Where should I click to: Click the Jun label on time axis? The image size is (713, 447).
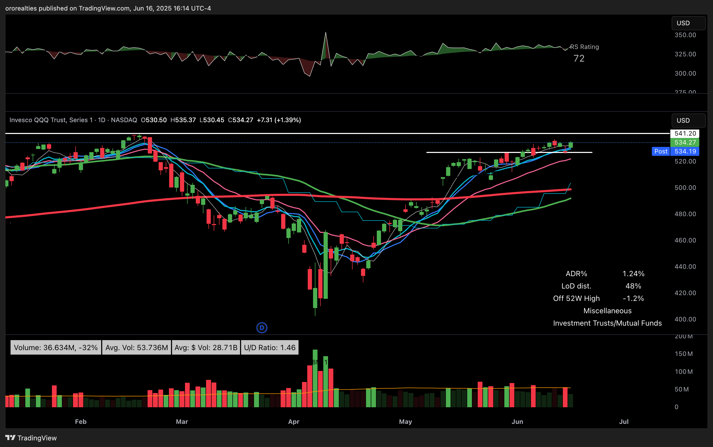click(x=517, y=421)
